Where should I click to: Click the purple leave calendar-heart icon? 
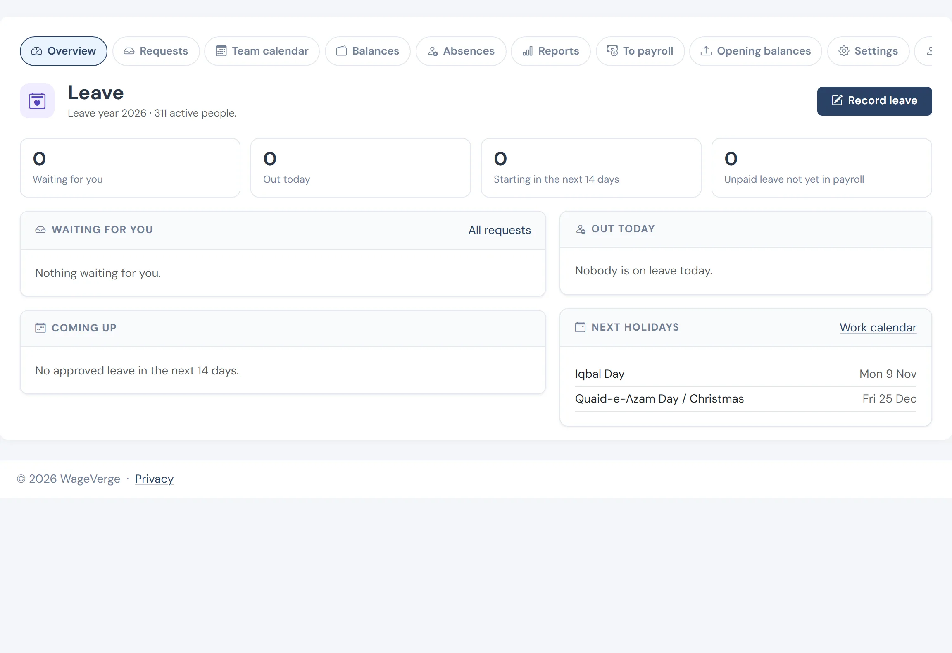pyautogui.click(x=37, y=101)
